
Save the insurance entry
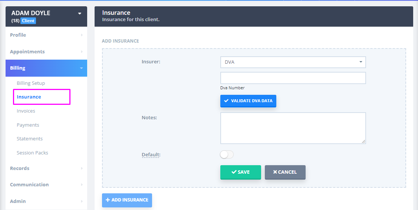pos(240,172)
